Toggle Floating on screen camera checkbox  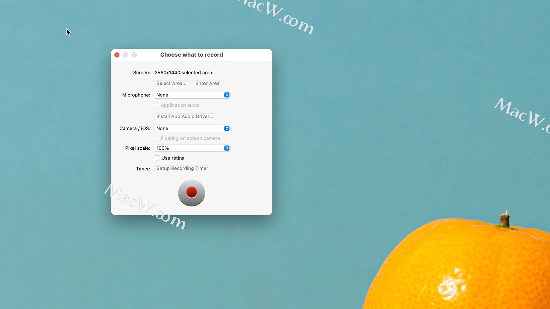(156, 138)
